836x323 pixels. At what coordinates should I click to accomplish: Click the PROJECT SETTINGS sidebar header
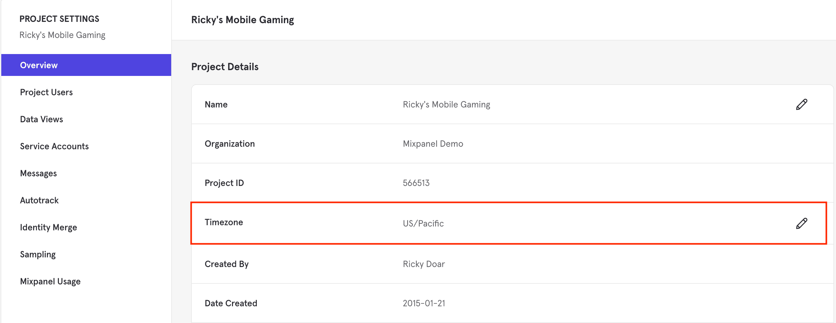pyautogui.click(x=60, y=19)
